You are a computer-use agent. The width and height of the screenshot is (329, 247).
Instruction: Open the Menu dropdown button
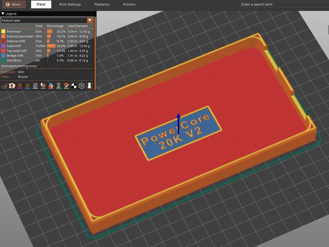pos(14,4)
